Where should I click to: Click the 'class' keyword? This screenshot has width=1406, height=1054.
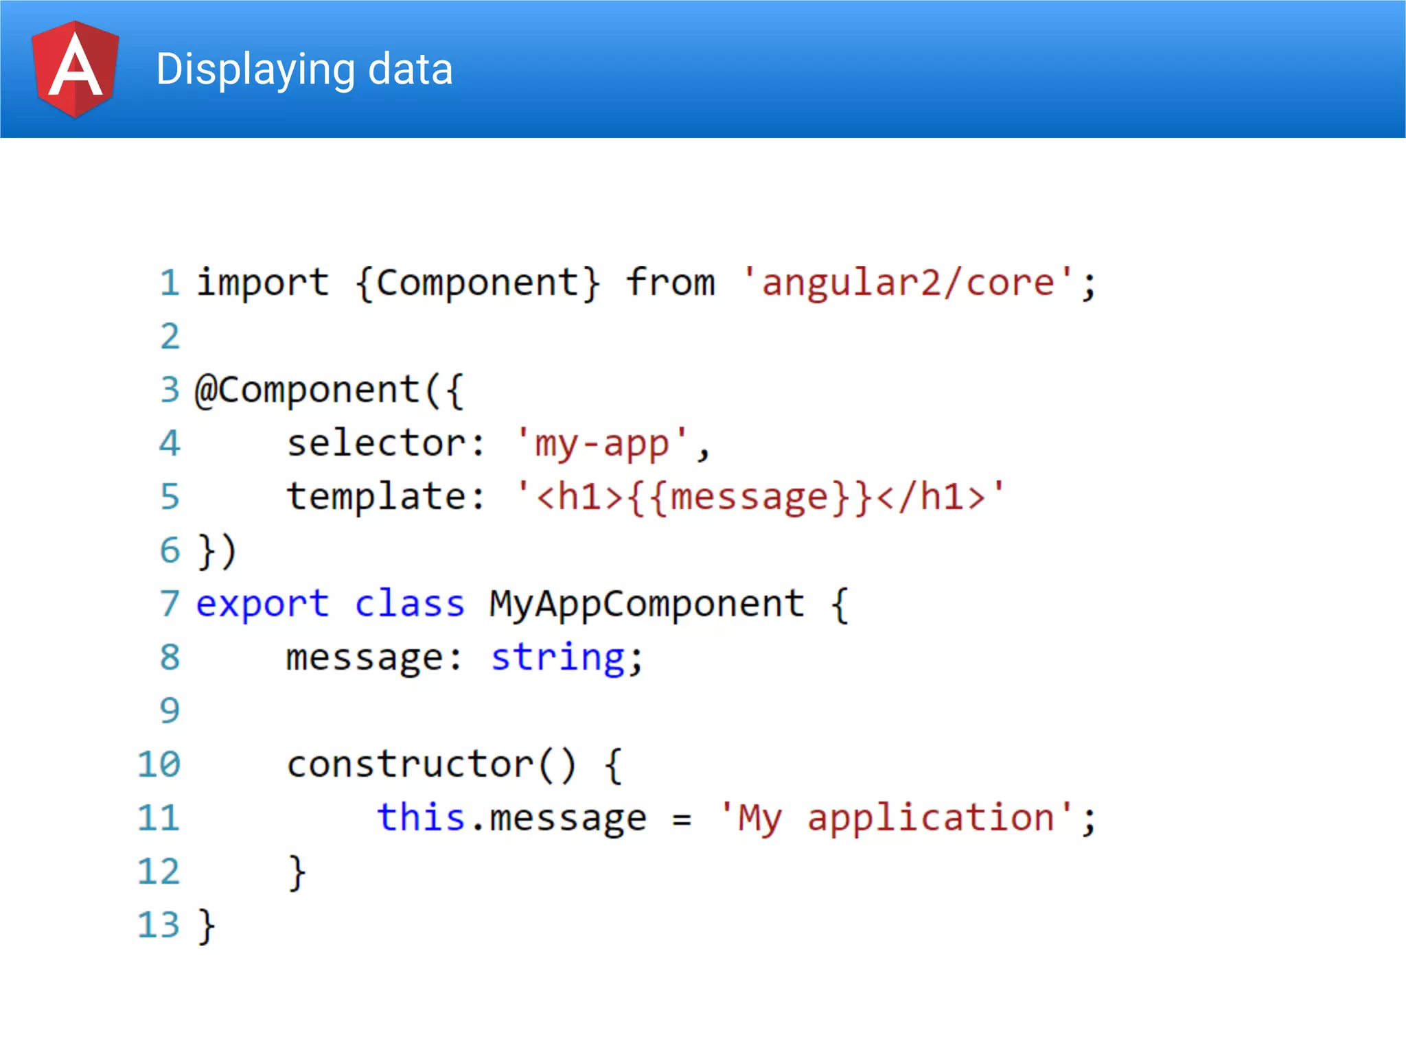pos(409,604)
